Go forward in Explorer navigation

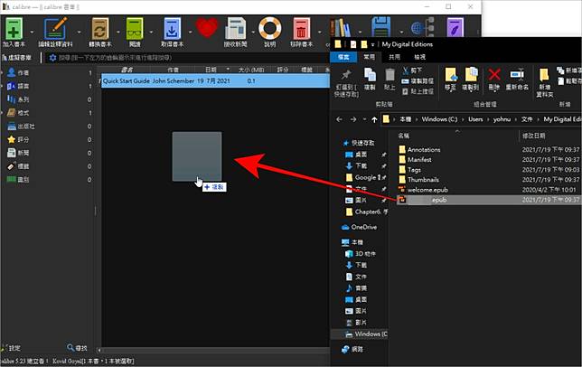pos(353,119)
